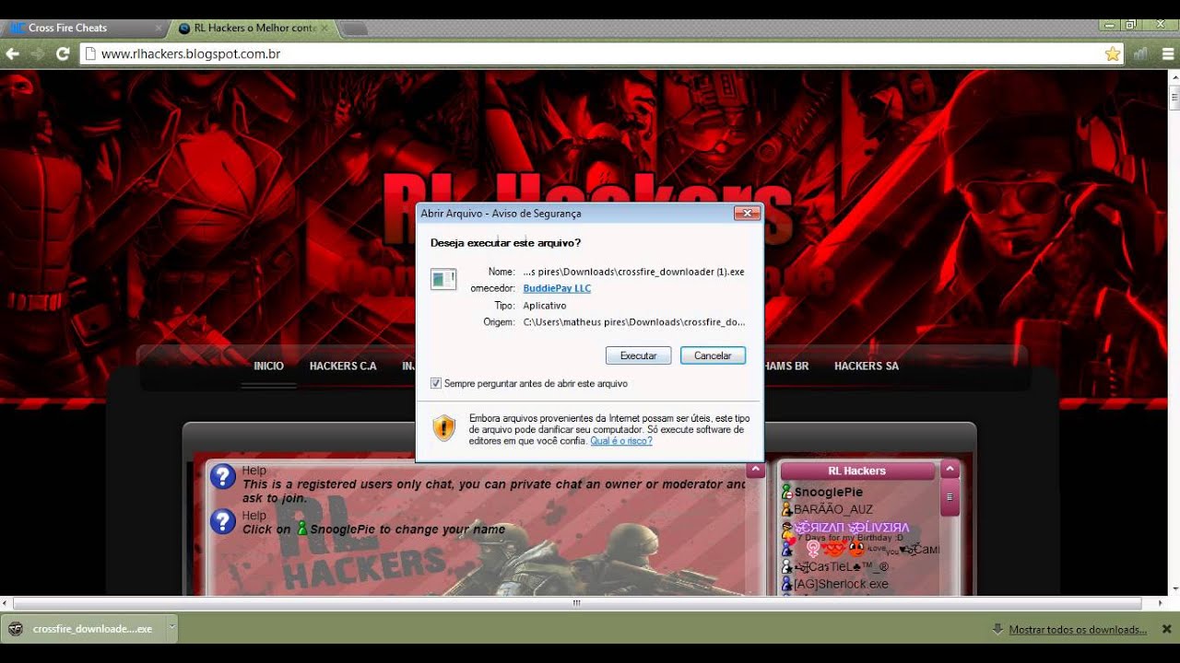Viewport: 1180px width, 663px height.
Task: Click the Nome file path text
Action: tap(633, 272)
